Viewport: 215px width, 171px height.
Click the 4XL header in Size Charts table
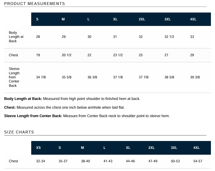tap(196, 148)
